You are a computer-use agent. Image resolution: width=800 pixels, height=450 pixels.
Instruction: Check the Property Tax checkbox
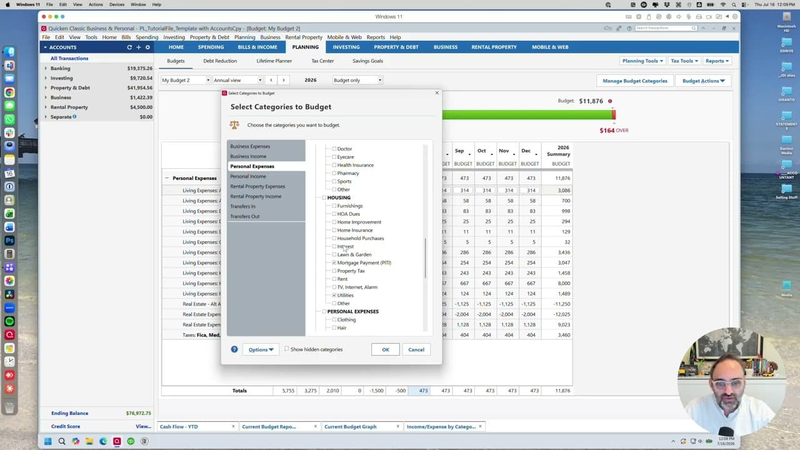pyautogui.click(x=334, y=271)
